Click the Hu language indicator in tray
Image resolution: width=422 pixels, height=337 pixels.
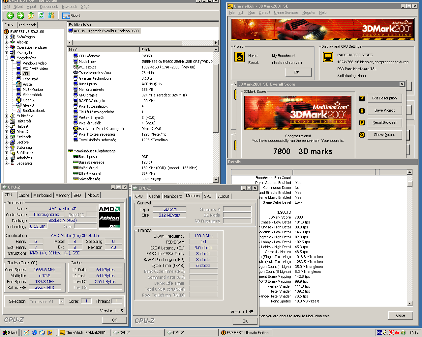pyautogui.click(x=379, y=333)
